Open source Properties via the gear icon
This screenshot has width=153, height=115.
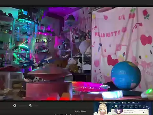[x=15, y=105]
